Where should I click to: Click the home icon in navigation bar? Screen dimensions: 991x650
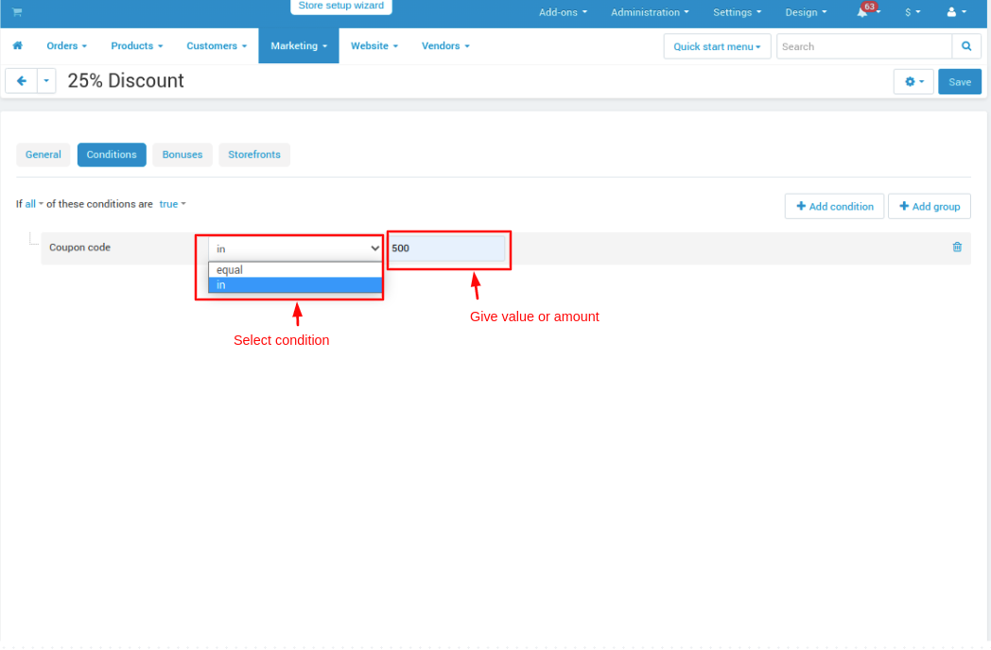pyautogui.click(x=17, y=46)
